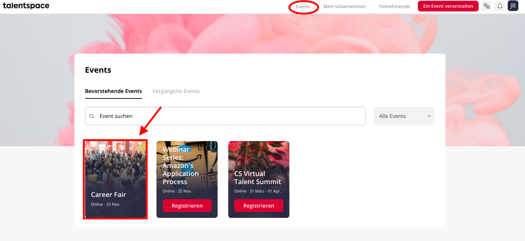Open the Teilnehmende page

pos(394,6)
